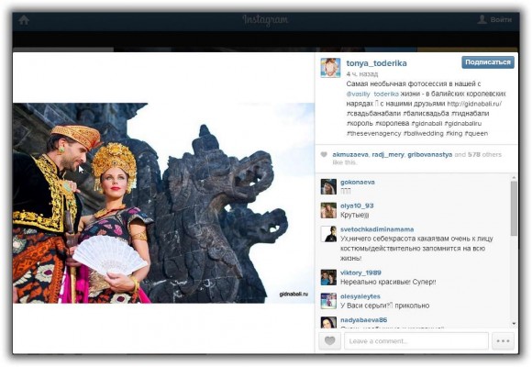Open hashtag #gidnabaliru
This screenshot has height=367, width=532.
(x=463, y=123)
